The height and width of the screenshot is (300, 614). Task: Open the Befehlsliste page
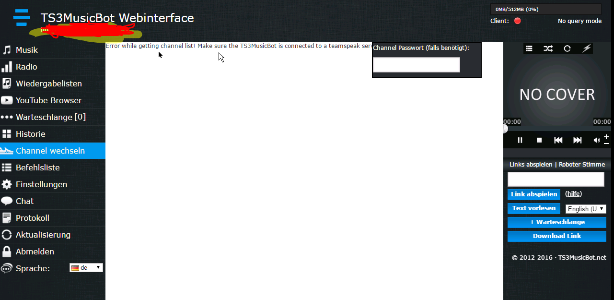53,168
